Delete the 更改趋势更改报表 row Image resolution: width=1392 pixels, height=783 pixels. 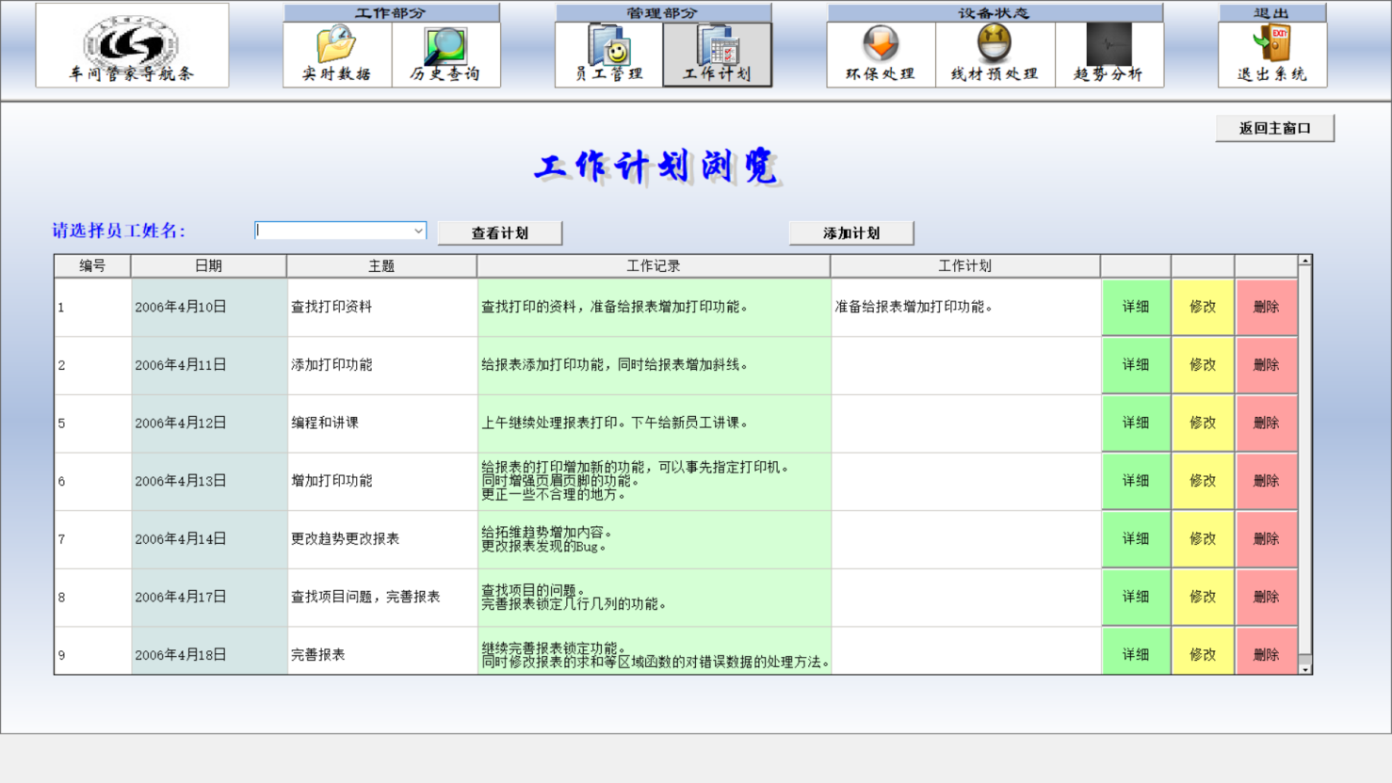(1267, 539)
